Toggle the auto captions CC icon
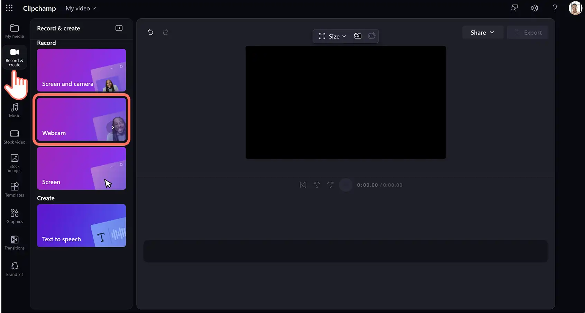The image size is (585, 313). [372, 36]
